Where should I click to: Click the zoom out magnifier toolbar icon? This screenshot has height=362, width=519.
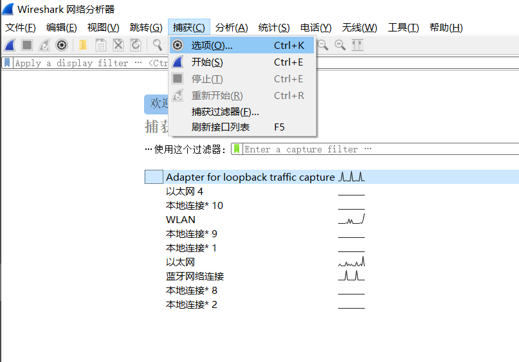coord(323,45)
